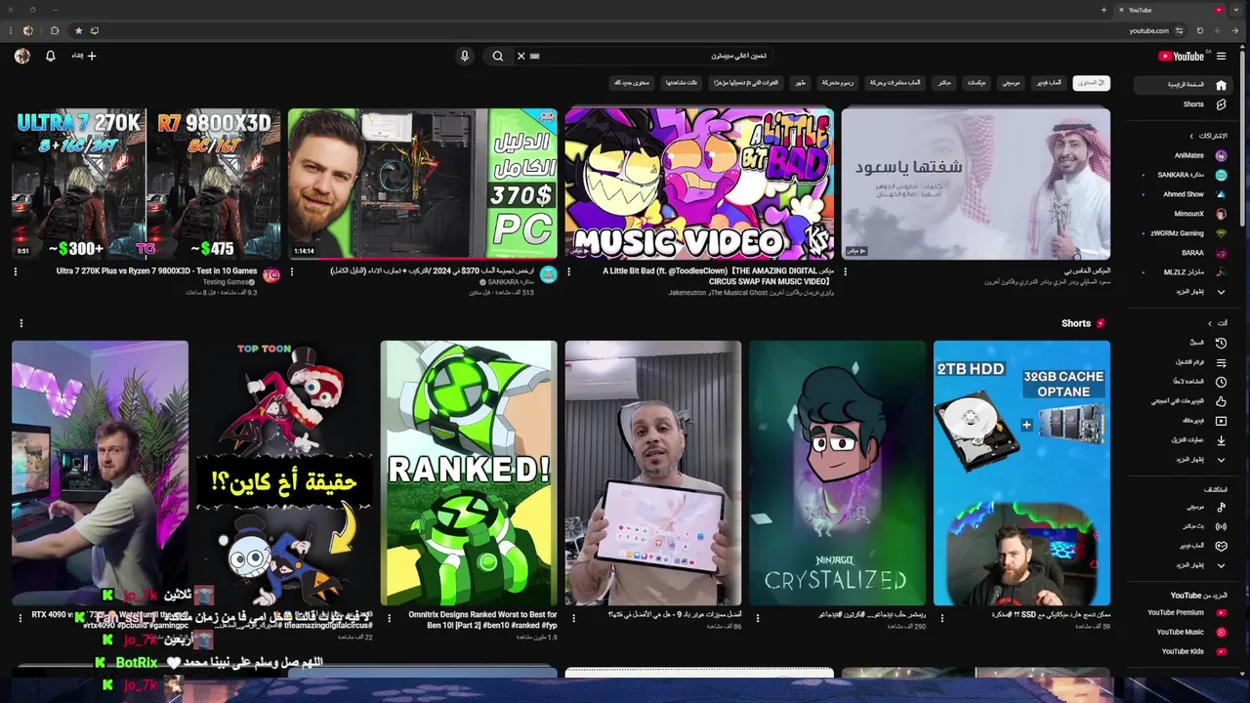This screenshot has height=703, width=1250.
Task: Start voice search with the microphone icon
Action: (x=465, y=56)
